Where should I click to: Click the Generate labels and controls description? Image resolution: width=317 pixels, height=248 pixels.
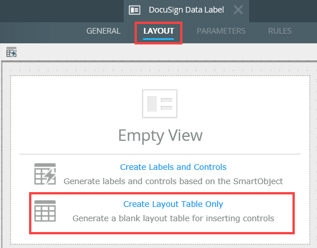point(173,181)
